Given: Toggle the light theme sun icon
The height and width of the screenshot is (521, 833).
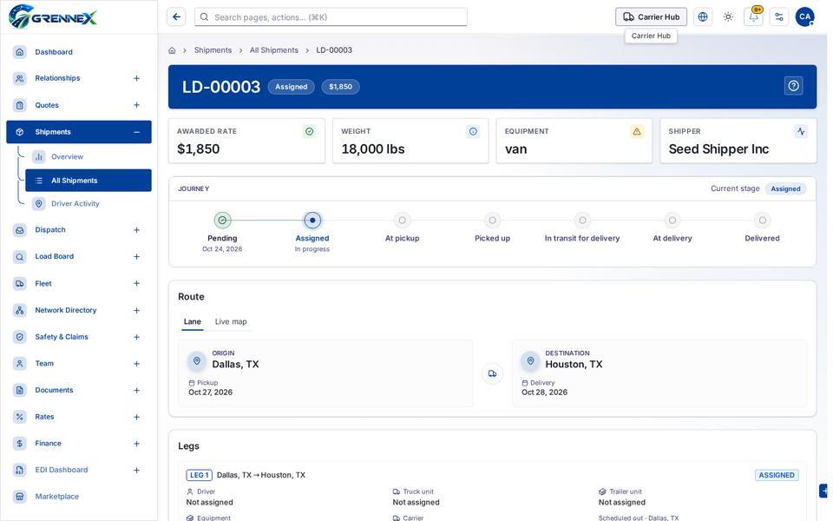Looking at the screenshot, I should (x=728, y=17).
